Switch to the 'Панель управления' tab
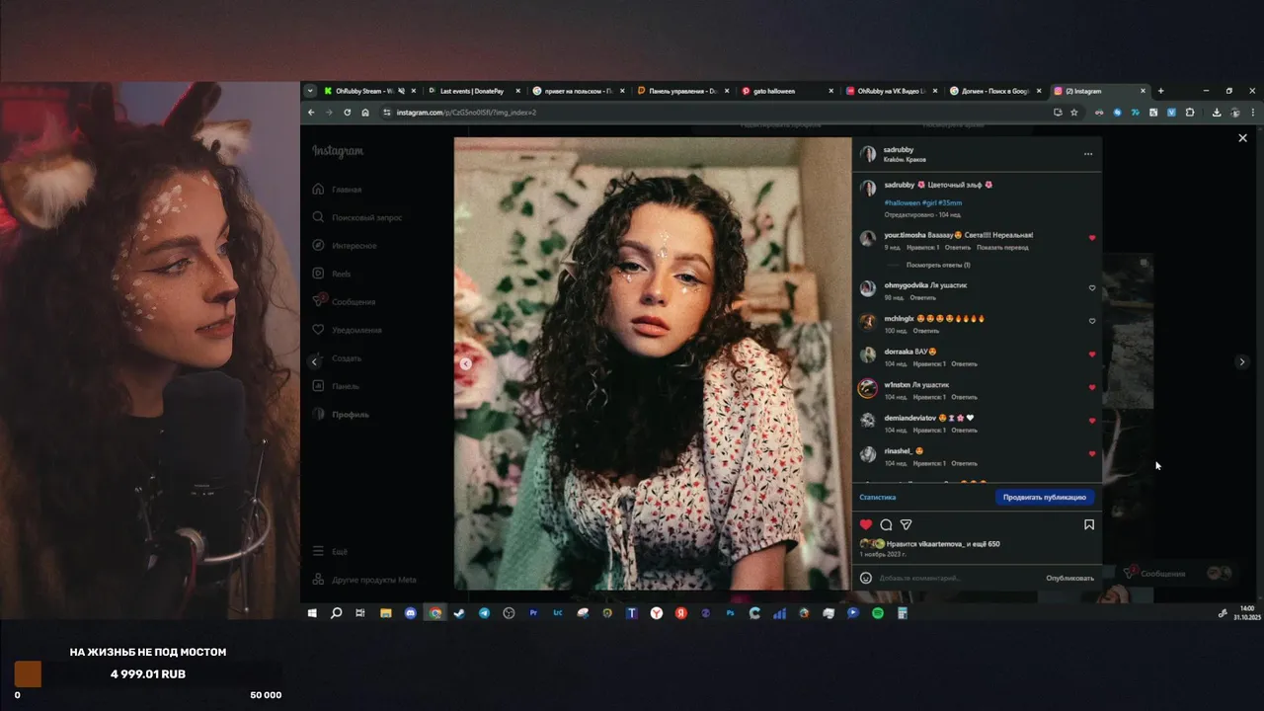Image resolution: width=1264 pixels, height=711 pixels. [x=683, y=91]
